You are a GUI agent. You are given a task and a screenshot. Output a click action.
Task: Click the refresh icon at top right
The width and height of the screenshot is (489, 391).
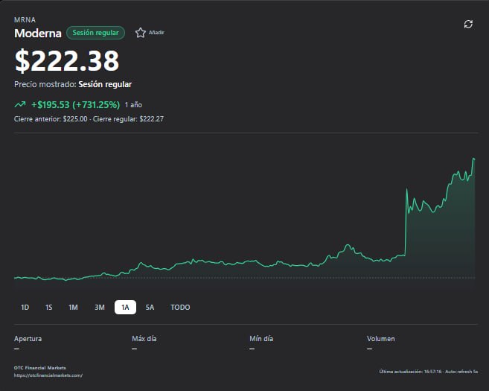click(x=468, y=25)
